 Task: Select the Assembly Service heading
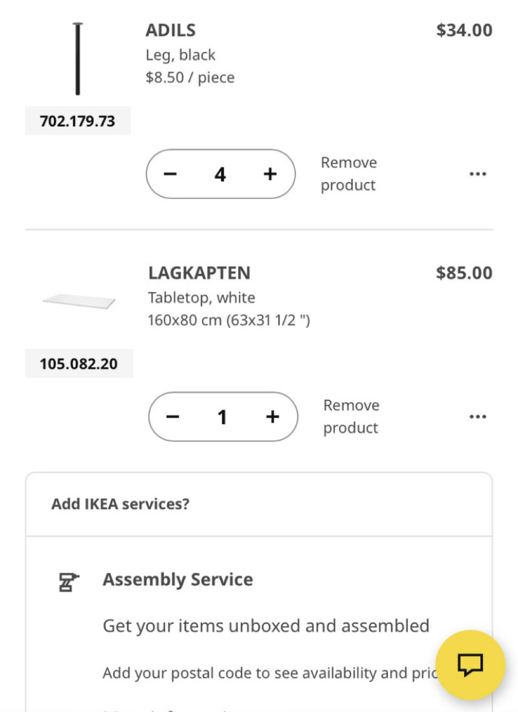click(x=177, y=579)
